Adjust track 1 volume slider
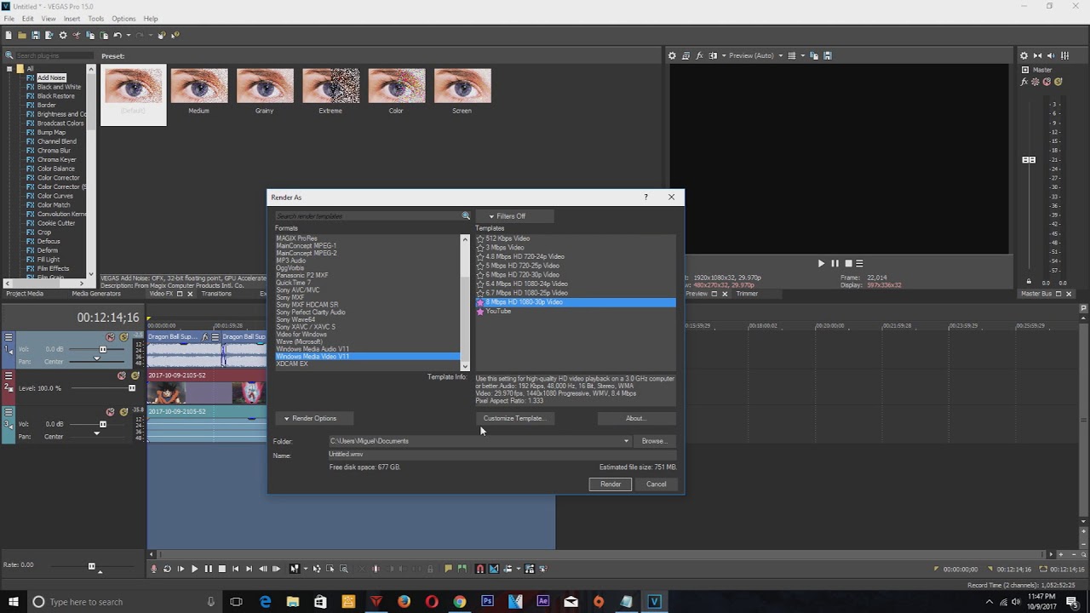Viewport: 1090px width, 613px height. pos(103,349)
